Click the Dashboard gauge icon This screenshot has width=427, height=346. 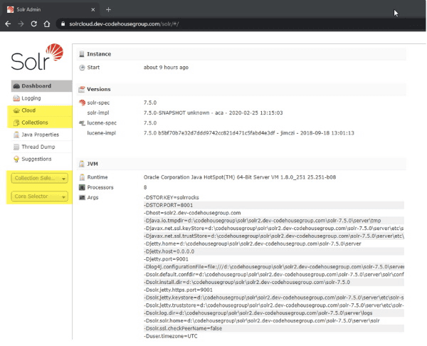click(x=16, y=86)
